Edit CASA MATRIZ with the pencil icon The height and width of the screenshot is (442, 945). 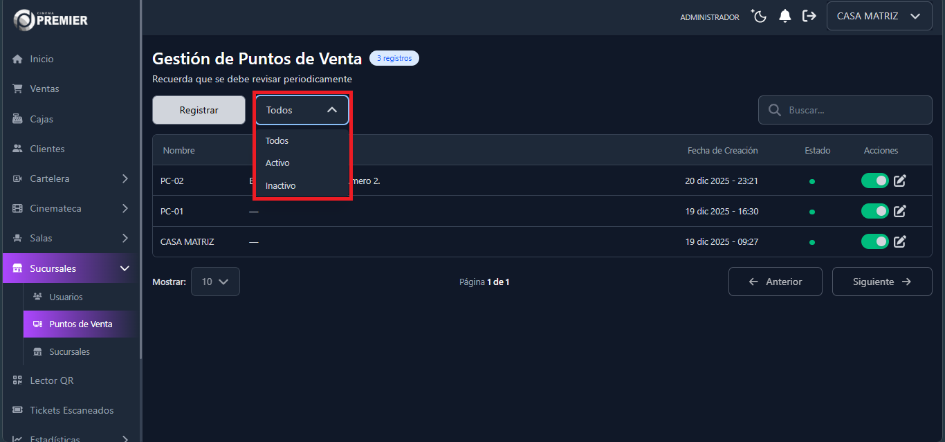[899, 241]
